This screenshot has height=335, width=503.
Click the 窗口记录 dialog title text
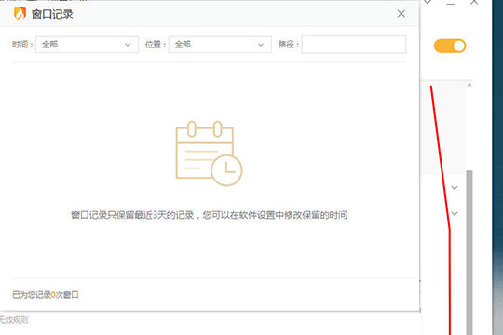[52, 14]
